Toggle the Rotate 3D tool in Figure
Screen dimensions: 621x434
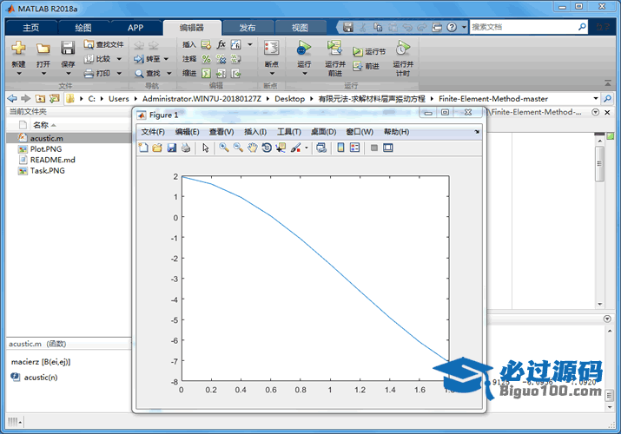[x=267, y=148]
